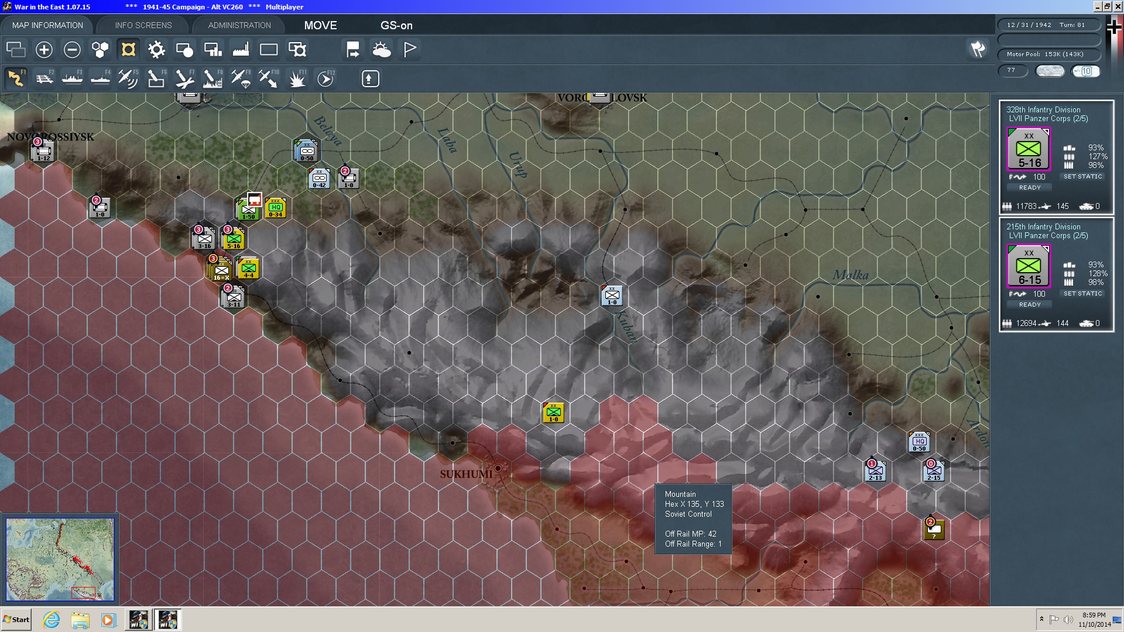Viewport: 1124px width, 632px height.
Task: Click the empty rectangle toolbar icon
Action: [269, 50]
